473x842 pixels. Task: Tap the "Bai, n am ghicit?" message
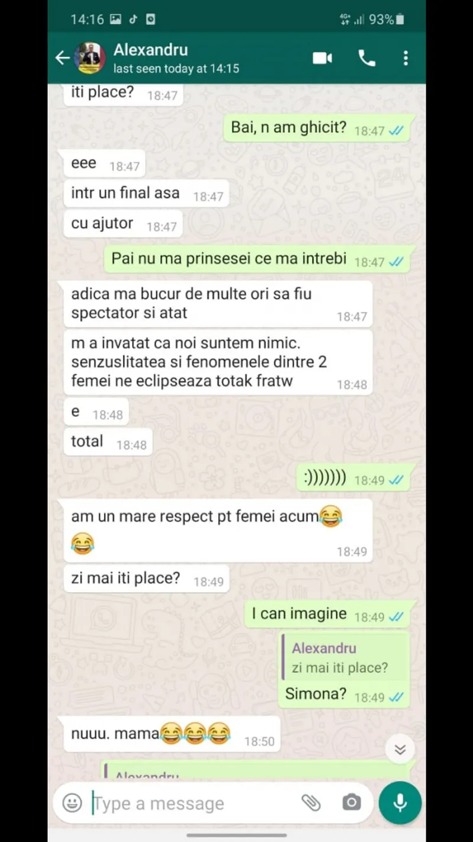click(316, 128)
